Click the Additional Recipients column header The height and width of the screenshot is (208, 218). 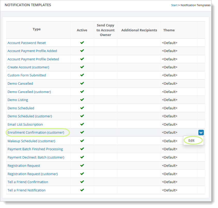point(139,30)
